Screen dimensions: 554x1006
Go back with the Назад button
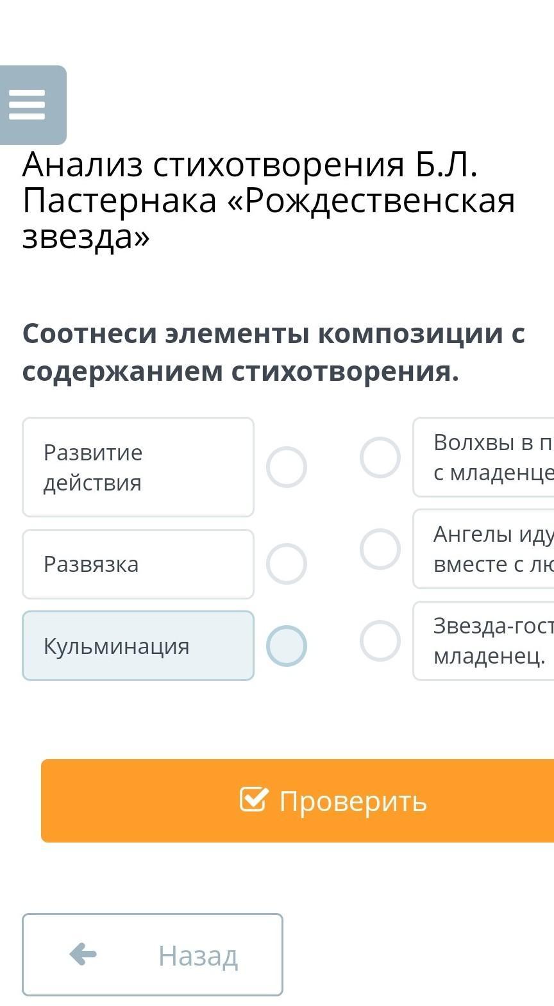pyautogui.click(x=153, y=954)
